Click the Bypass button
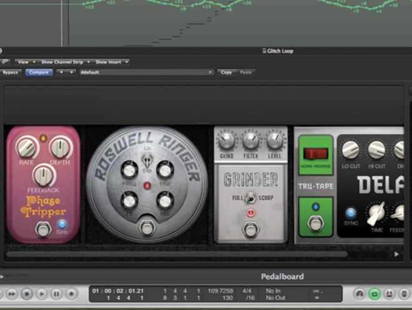The height and width of the screenshot is (310, 412). tap(11, 72)
